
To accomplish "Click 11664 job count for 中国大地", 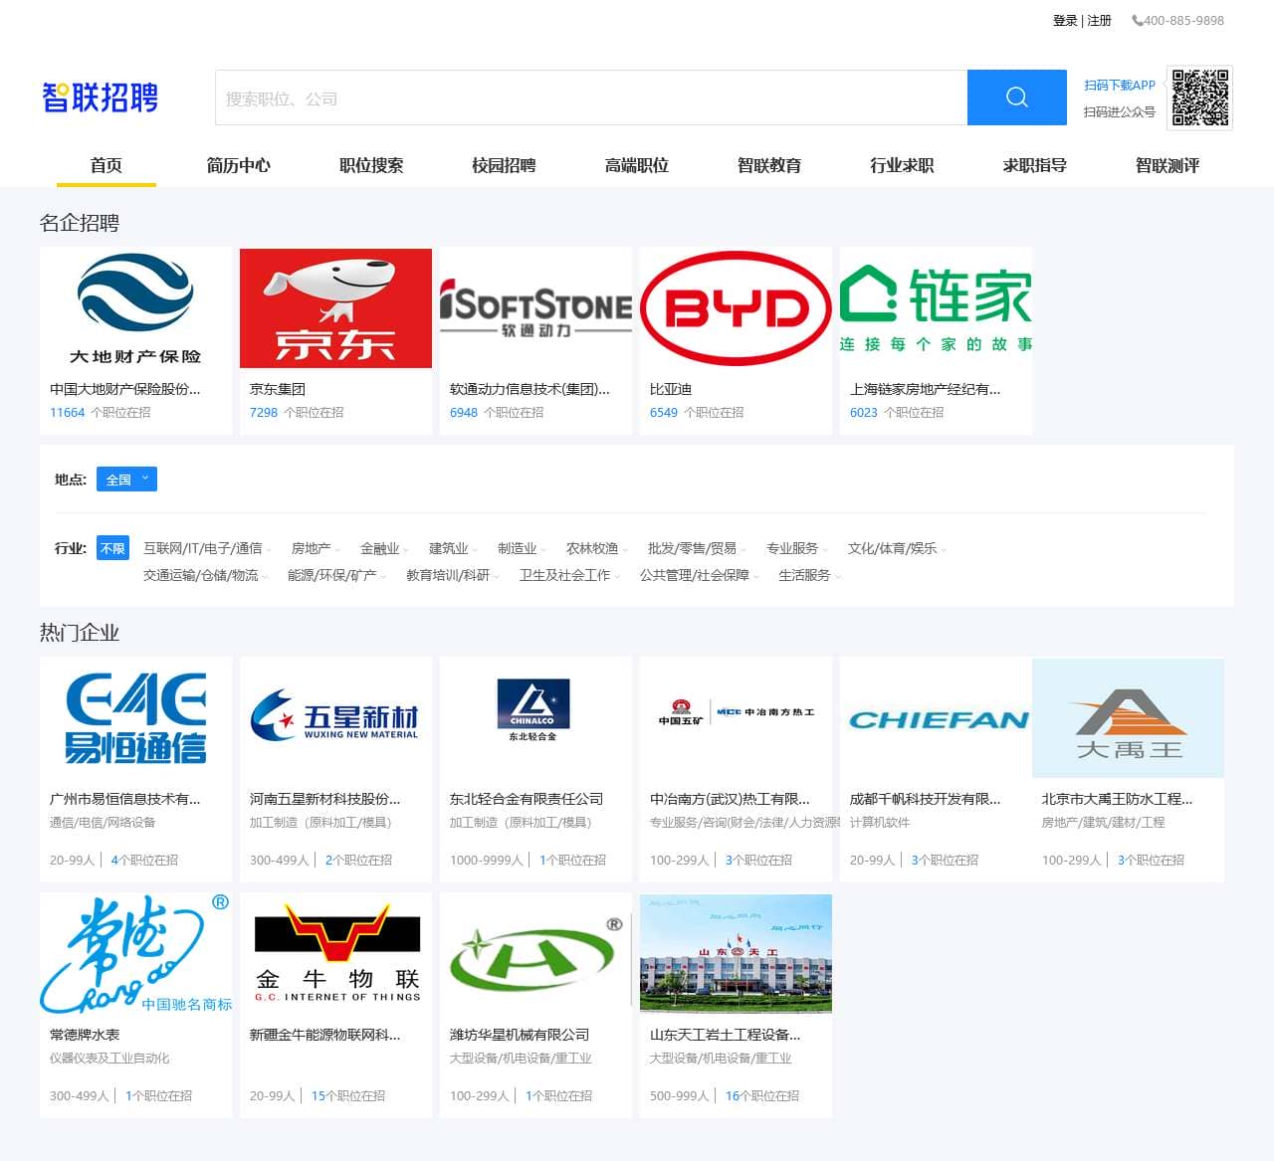I will click(x=68, y=412).
